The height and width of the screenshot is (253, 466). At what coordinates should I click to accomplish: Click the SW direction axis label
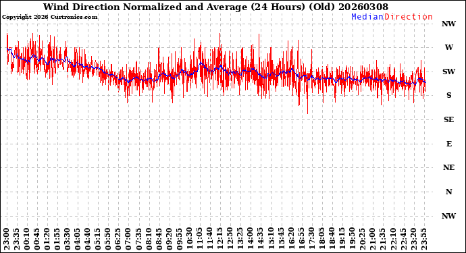pyautogui.click(x=448, y=72)
